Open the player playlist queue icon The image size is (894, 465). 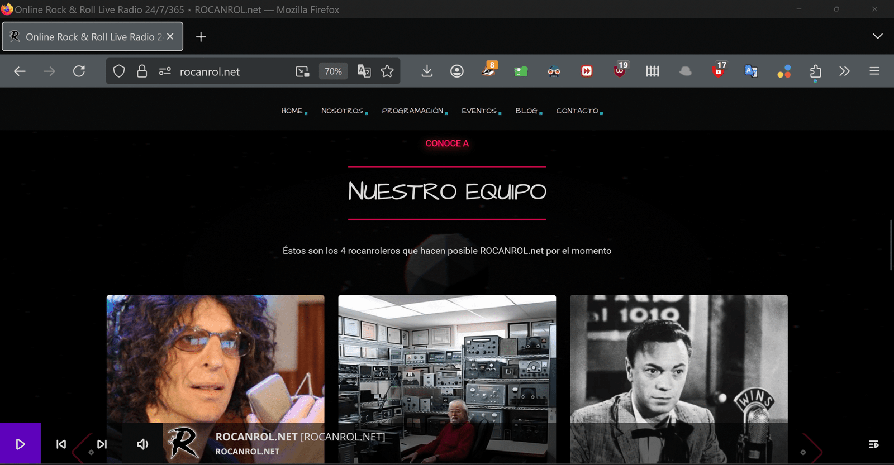tap(873, 444)
